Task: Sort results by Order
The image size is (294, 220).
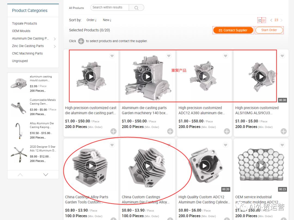Action: coord(91,20)
